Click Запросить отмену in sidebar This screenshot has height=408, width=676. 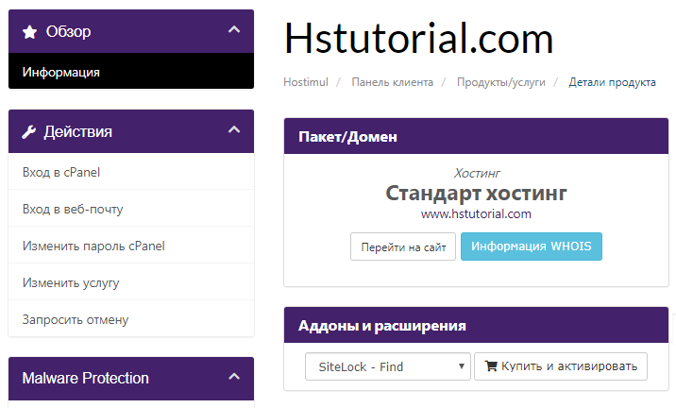click(76, 320)
